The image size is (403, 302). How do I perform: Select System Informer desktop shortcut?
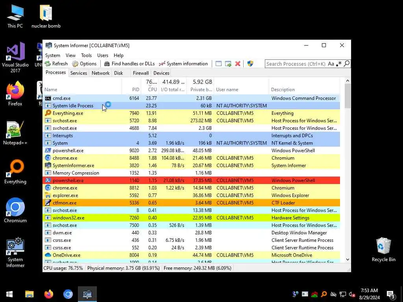[15, 253]
